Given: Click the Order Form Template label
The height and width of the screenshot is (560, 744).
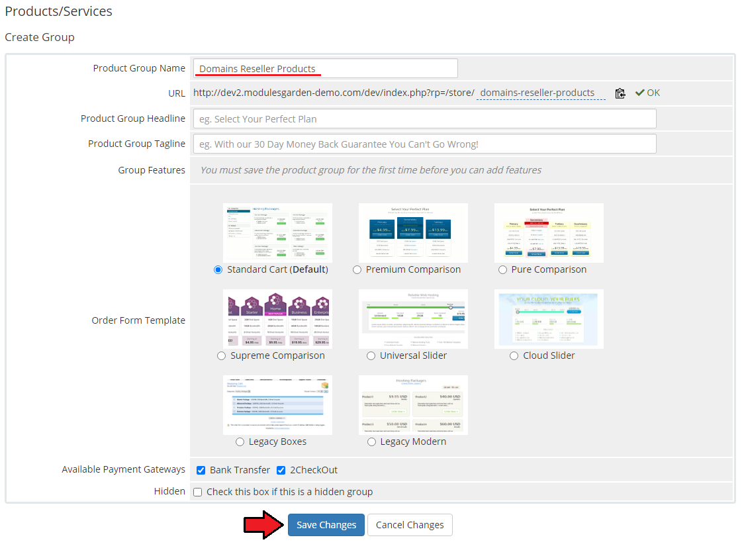Looking at the screenshot, I should (x=138, y=320).
